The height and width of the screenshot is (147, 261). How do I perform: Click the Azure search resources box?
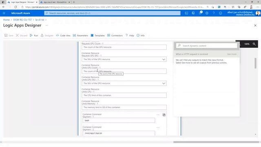click(113, 13)
